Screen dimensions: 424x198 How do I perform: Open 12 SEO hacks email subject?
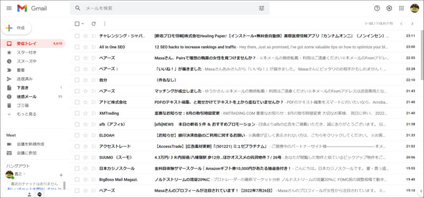195,47
